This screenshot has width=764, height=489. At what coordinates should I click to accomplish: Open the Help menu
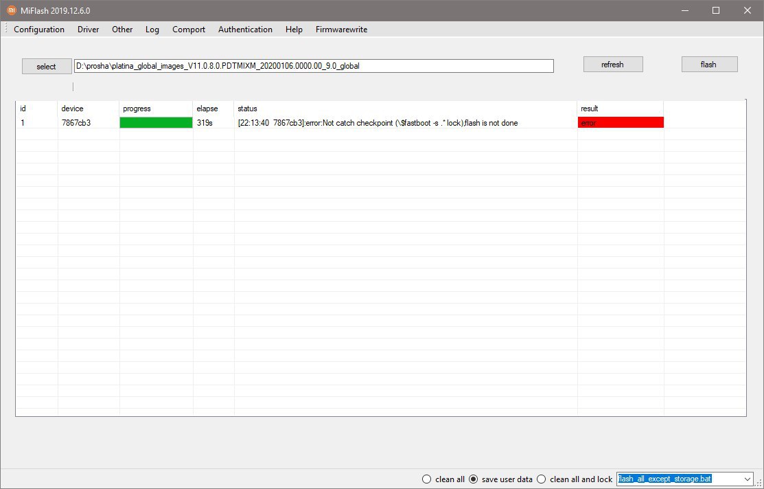click(294, 30)
